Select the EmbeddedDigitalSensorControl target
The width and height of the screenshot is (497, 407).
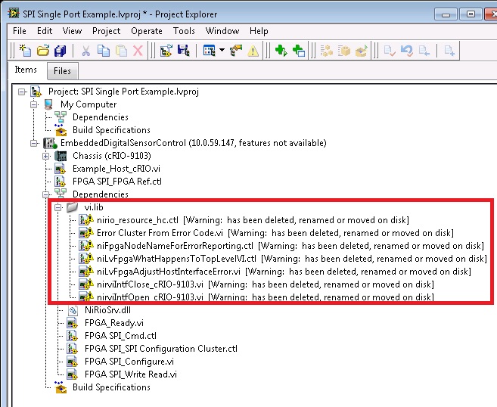point(194,143)
